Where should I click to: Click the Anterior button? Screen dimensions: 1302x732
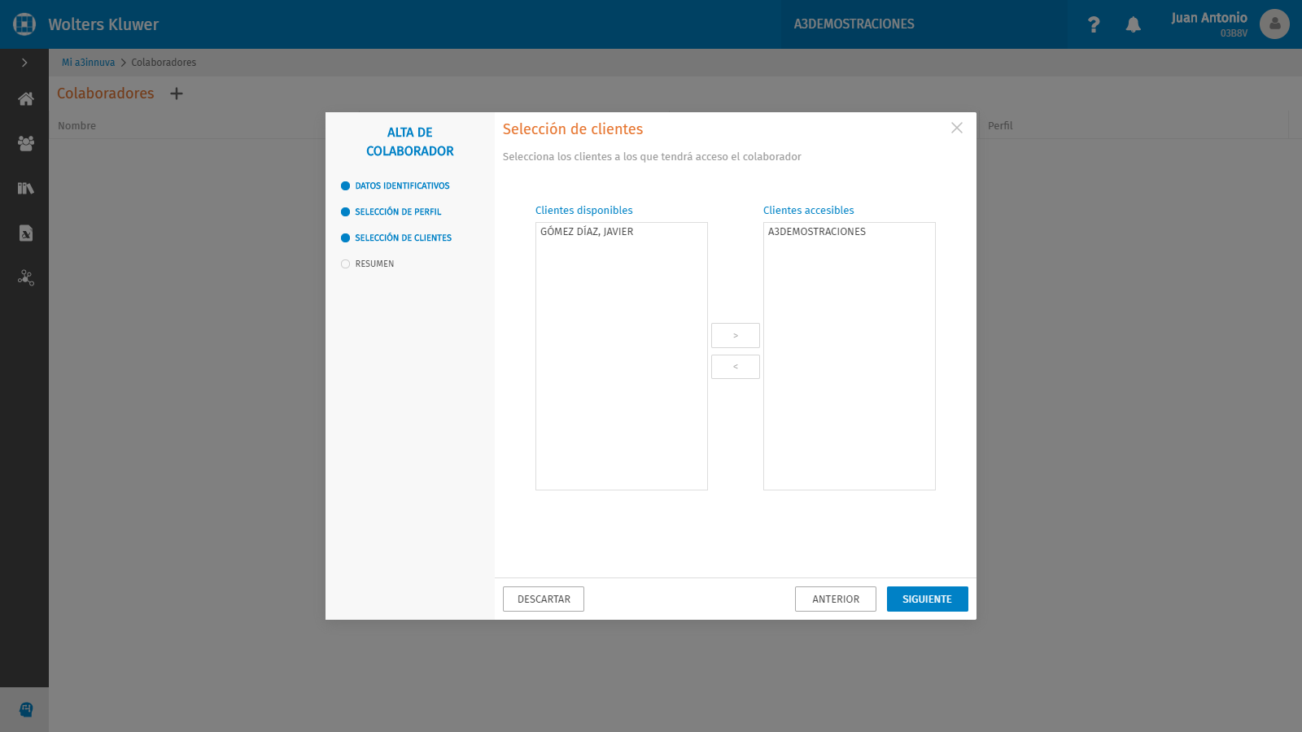[x=836, y=599]
